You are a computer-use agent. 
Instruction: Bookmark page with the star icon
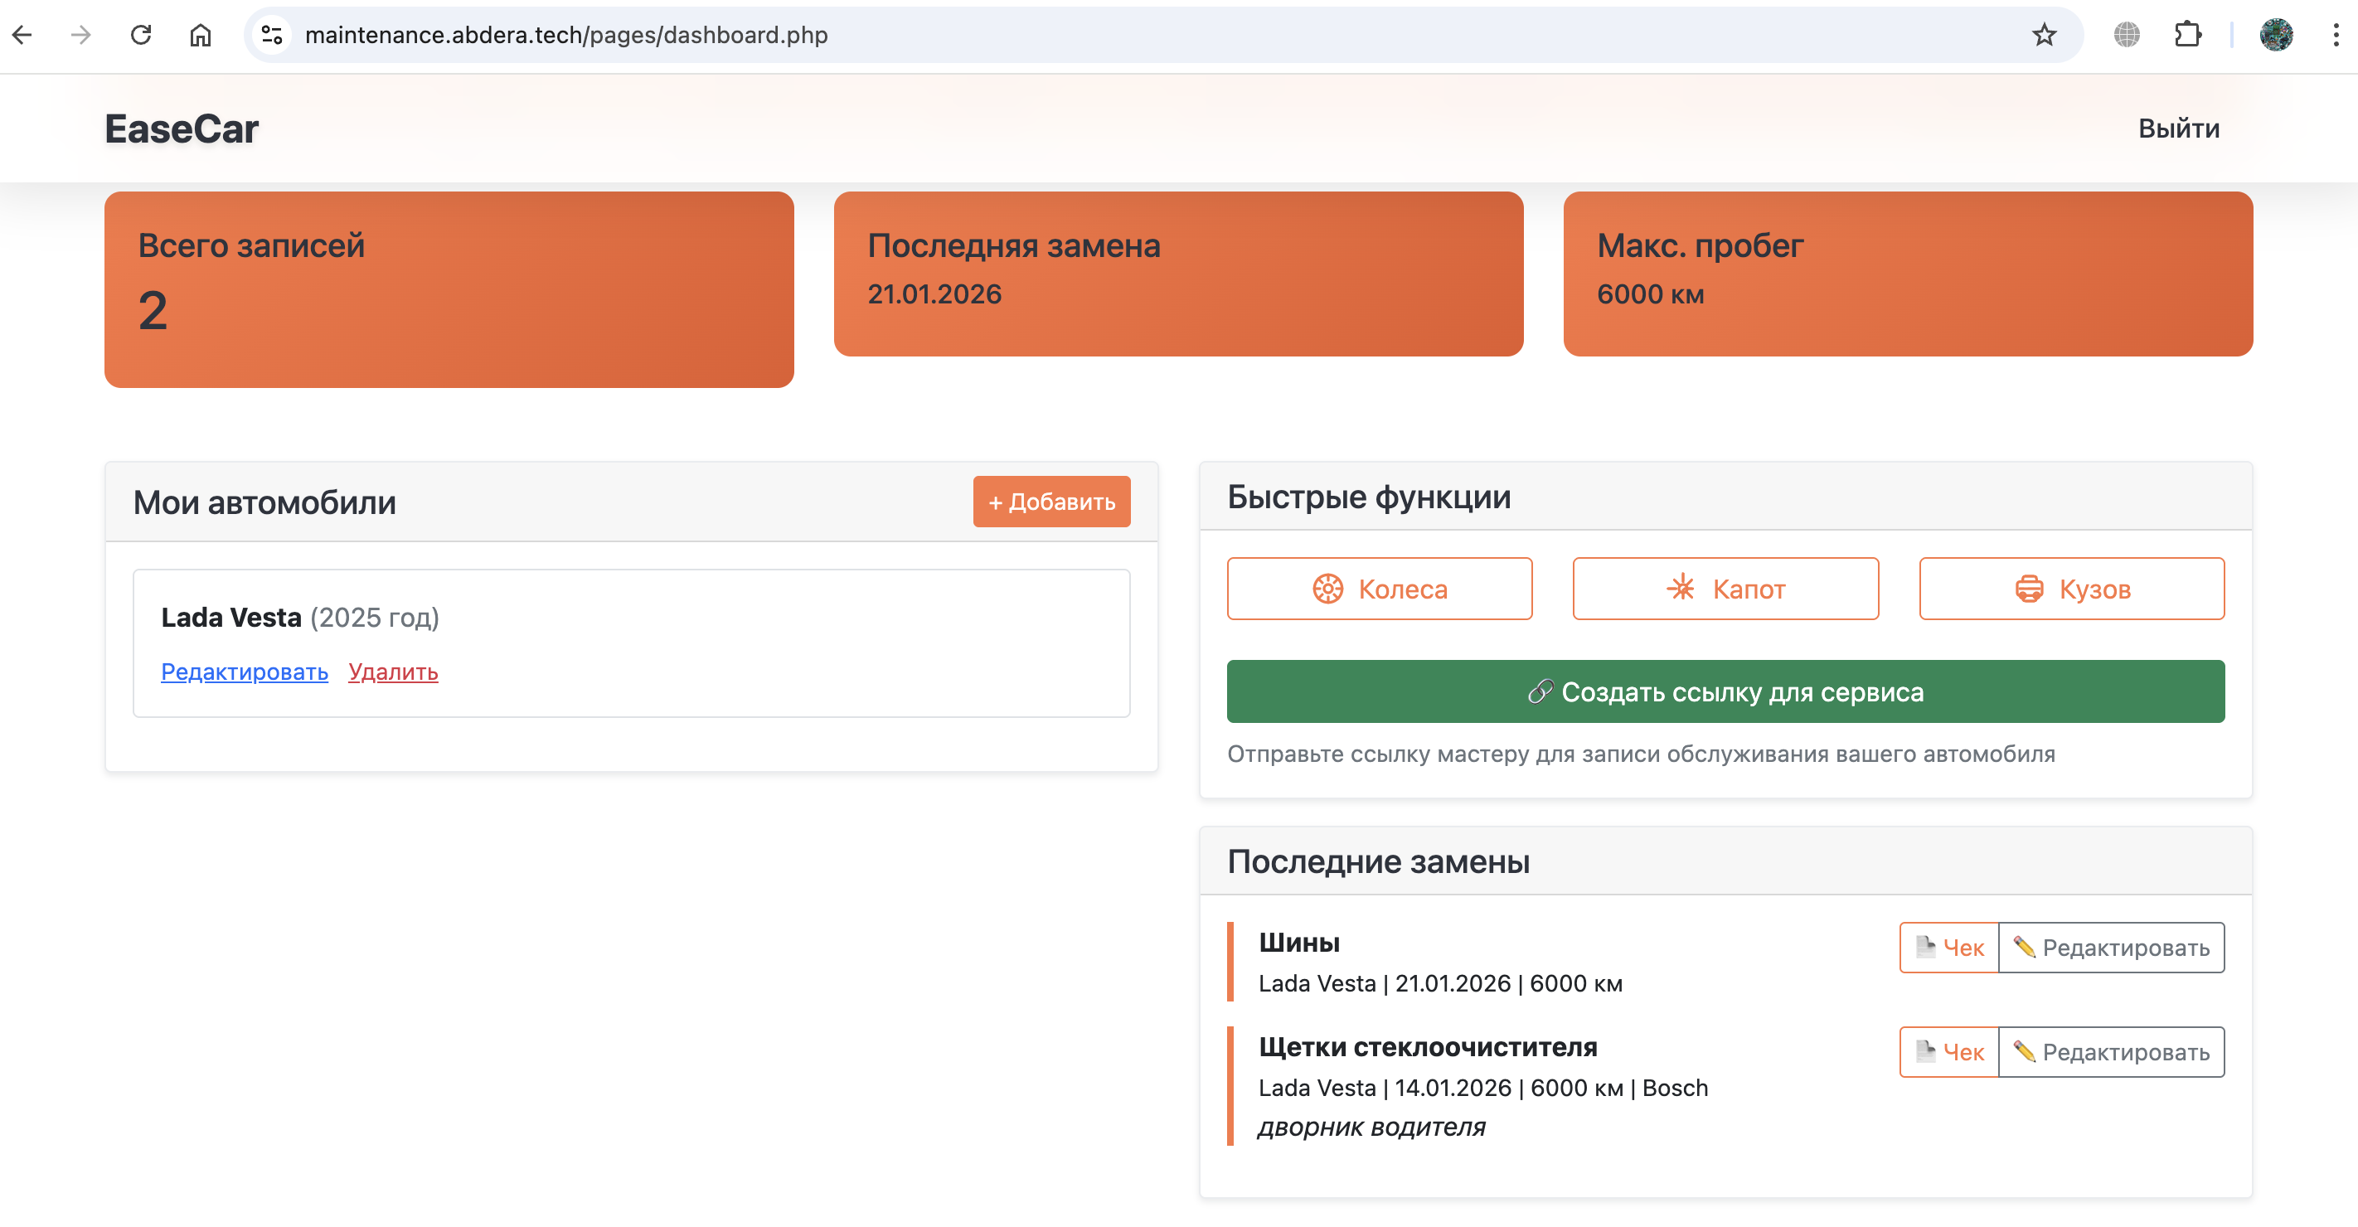pyautogui.click(x=2044, y=35)
